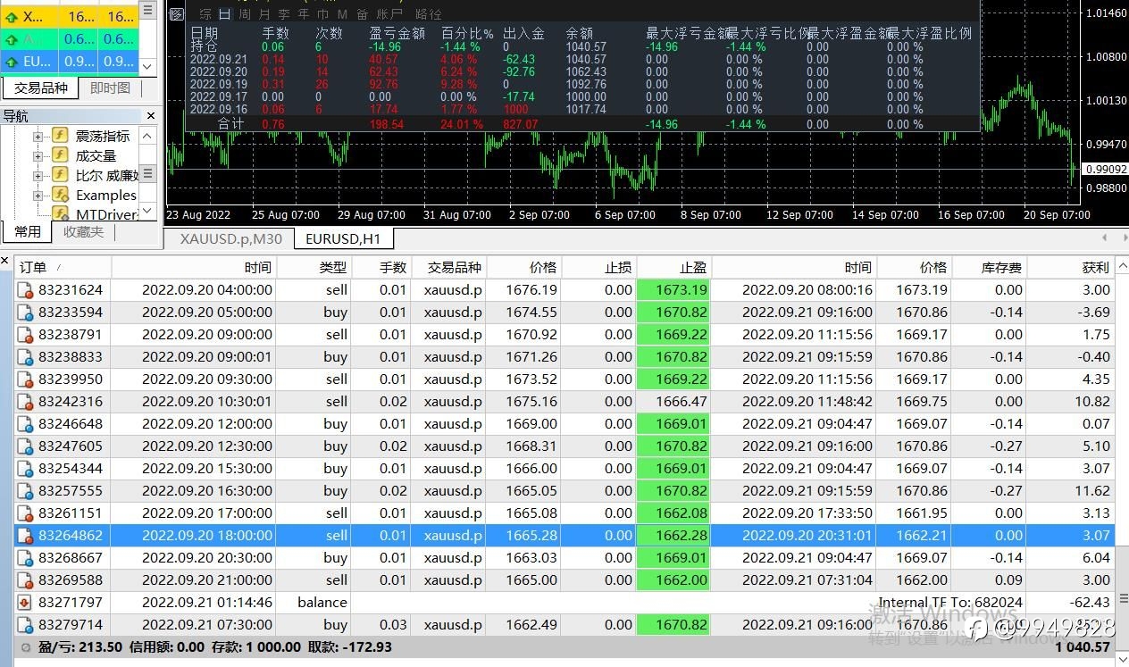
Task: Click the up-arrow icon on the EU... row
Action: [x=11, y=63]
